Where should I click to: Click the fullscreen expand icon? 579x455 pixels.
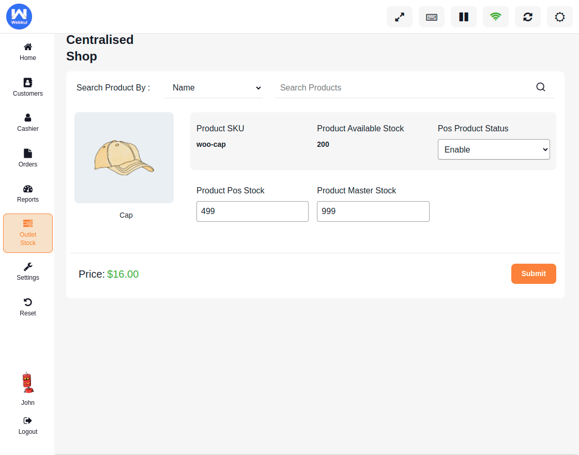tap(400, 17)
